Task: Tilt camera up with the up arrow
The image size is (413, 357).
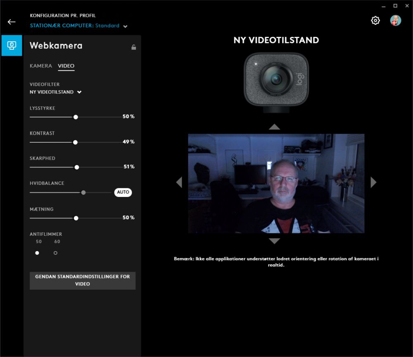Action: [274, 127]
